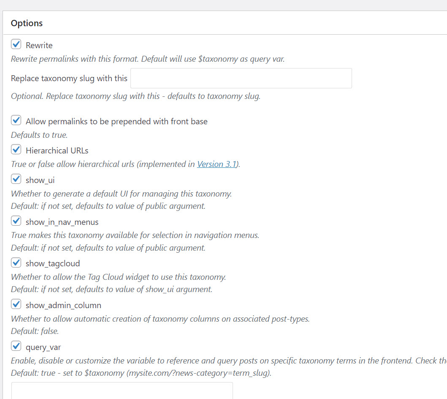Disable the Hierarchical URLs checkbox
This screenshot has height=399, width=447.
16,149
